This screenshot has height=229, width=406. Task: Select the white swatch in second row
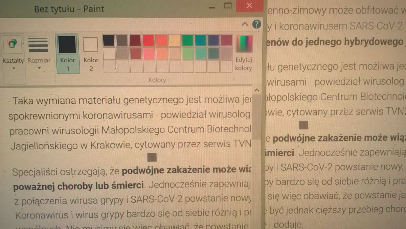click(109, 54)
